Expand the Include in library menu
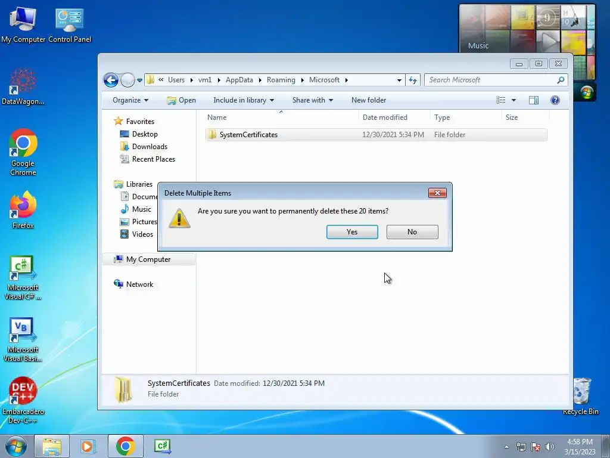 tap(244, 100)
